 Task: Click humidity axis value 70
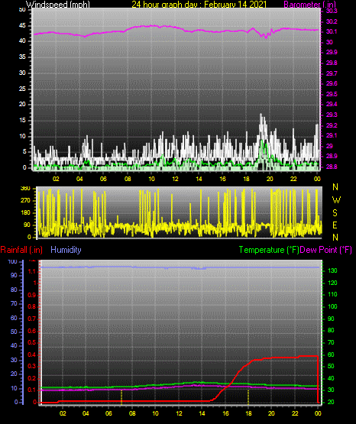14,303
